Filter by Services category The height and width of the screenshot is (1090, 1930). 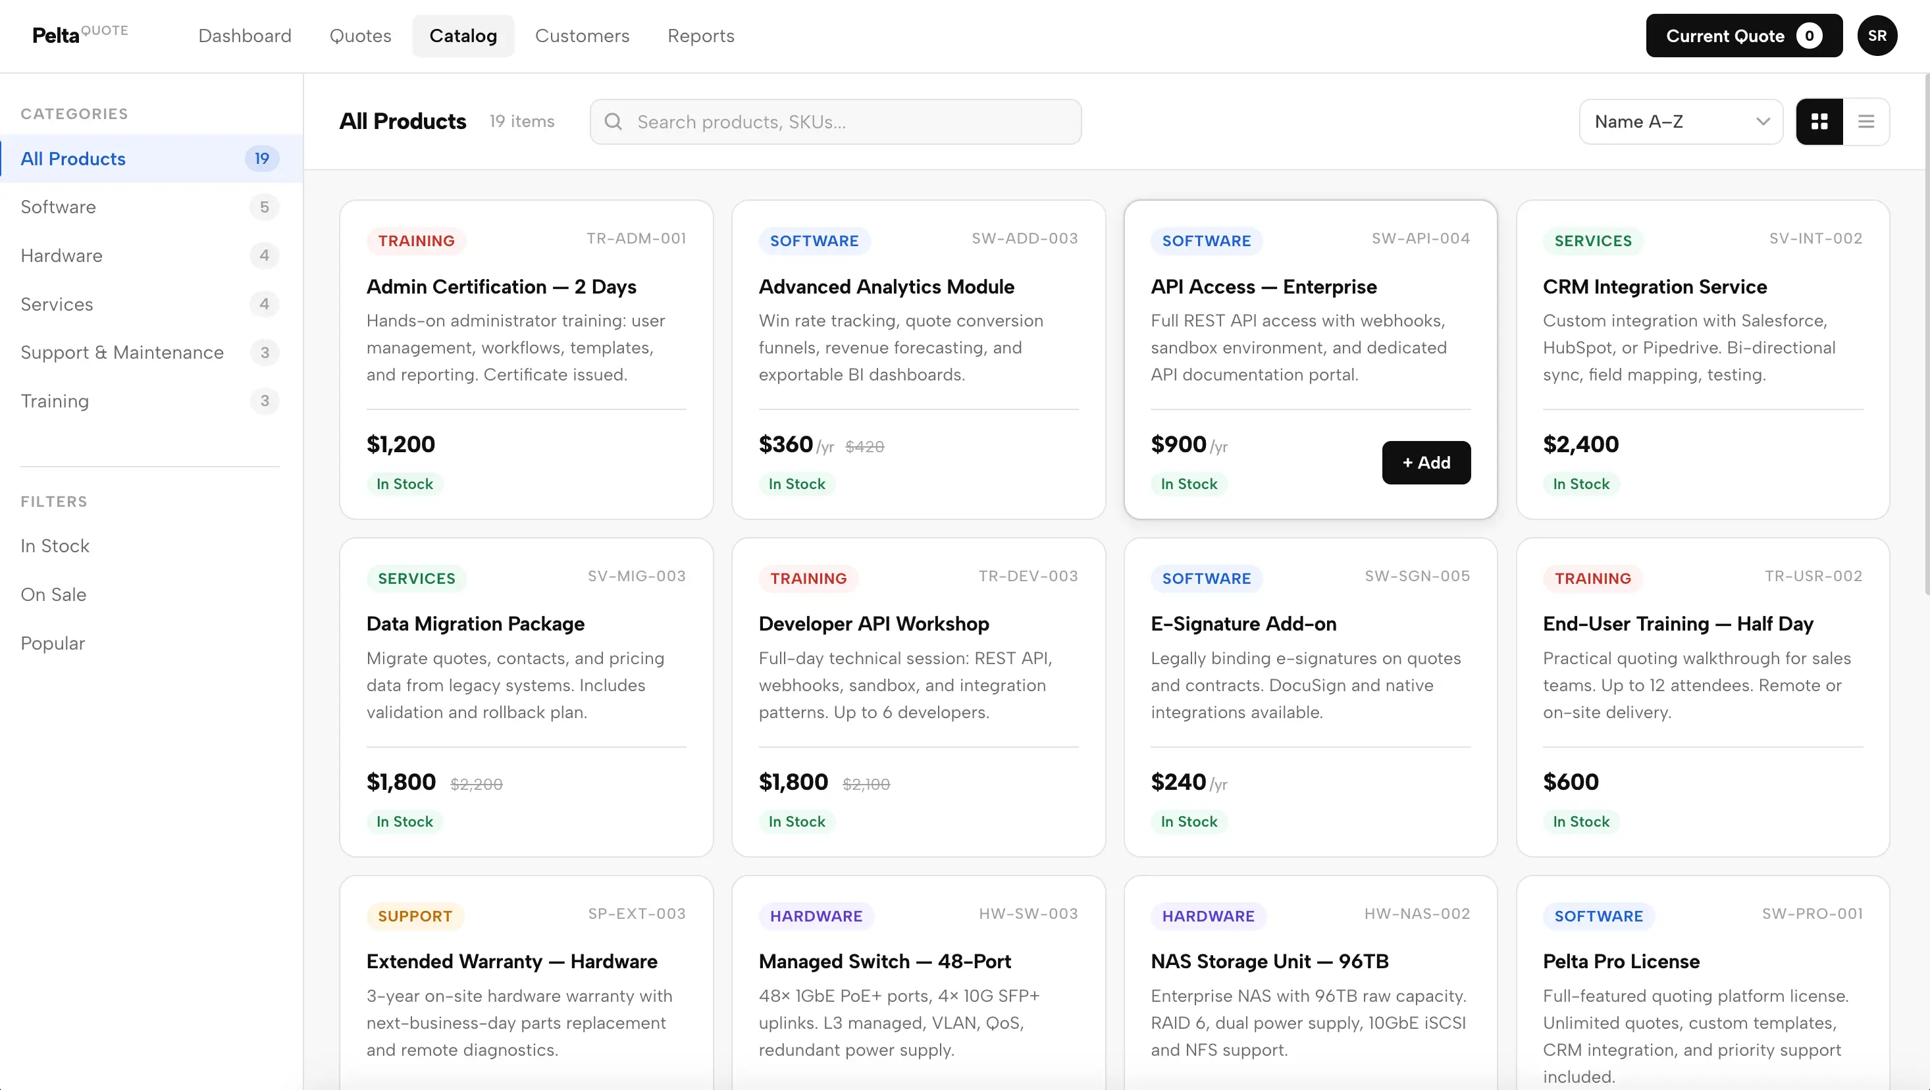(151, 304)
